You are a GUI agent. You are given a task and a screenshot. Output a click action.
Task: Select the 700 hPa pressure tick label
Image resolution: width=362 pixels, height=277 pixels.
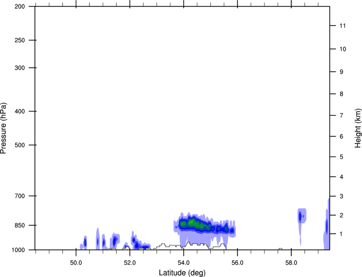coord(21,196)
